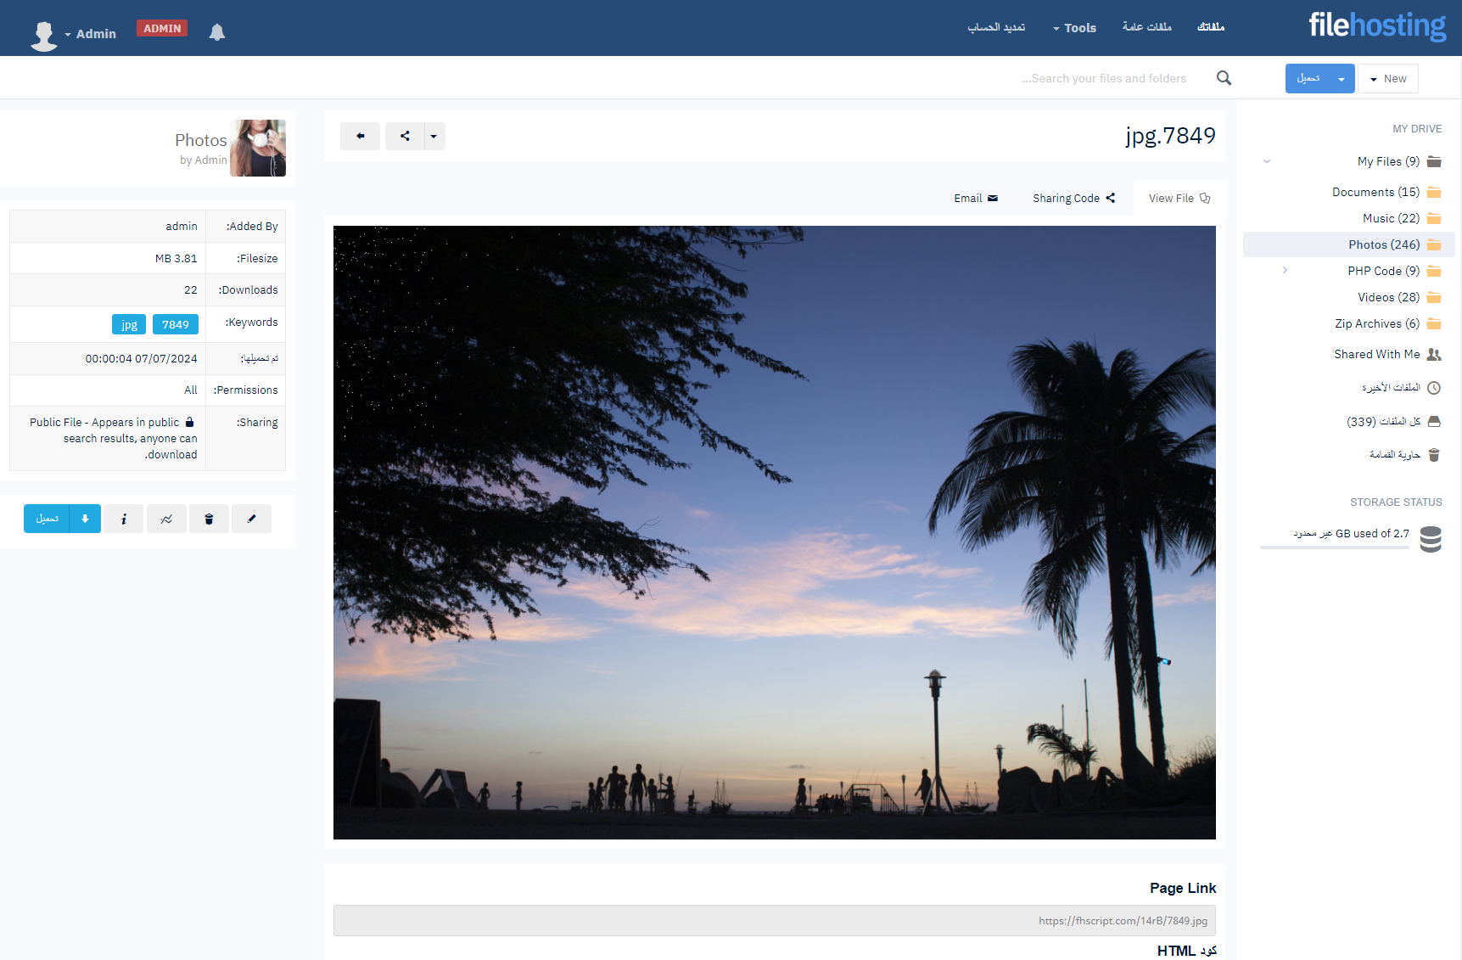Click the share icon button
1462x960 pixels.
click(405, 136)
